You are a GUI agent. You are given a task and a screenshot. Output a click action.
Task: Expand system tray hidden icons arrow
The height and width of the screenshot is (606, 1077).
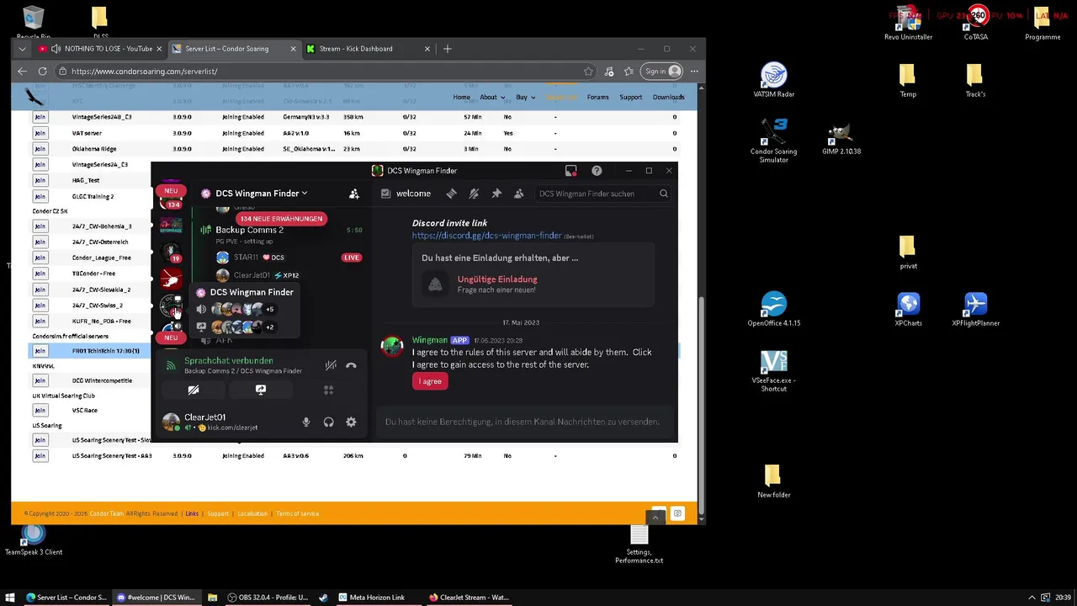[1032, 598]
